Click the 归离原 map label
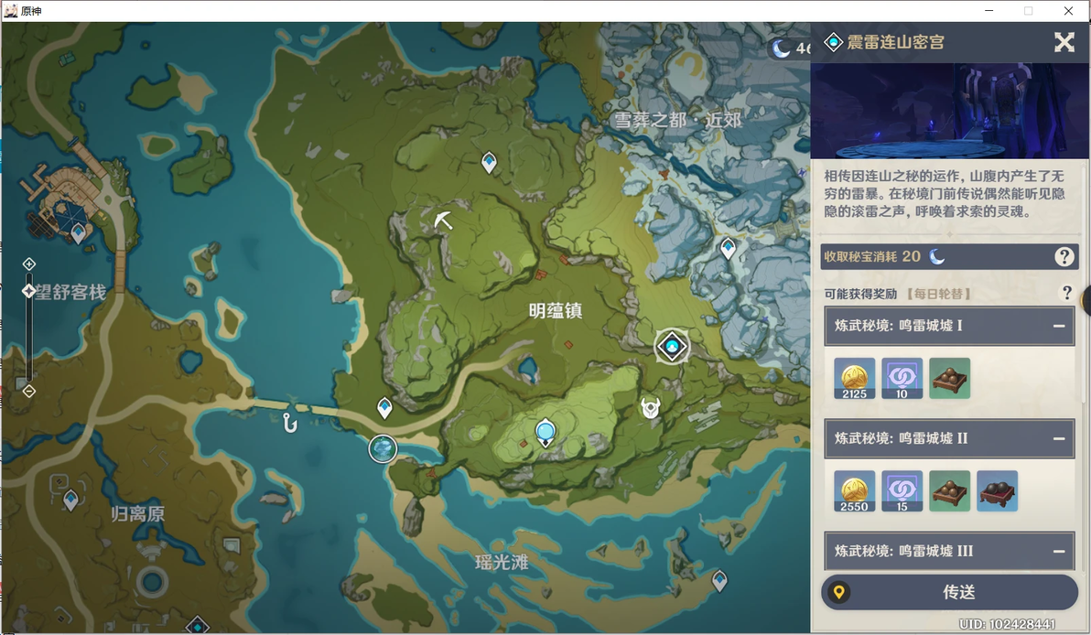This screenshot has width=1091, height=635. pyautogui.click(x=138, y=514)
